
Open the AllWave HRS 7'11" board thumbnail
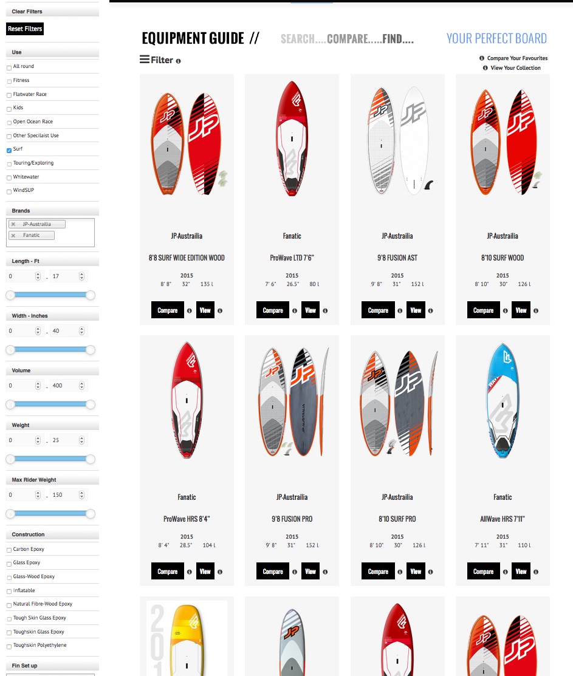point(503,400)
